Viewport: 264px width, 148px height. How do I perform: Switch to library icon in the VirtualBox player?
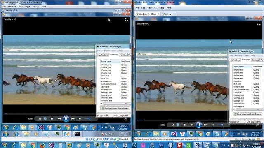127,19
